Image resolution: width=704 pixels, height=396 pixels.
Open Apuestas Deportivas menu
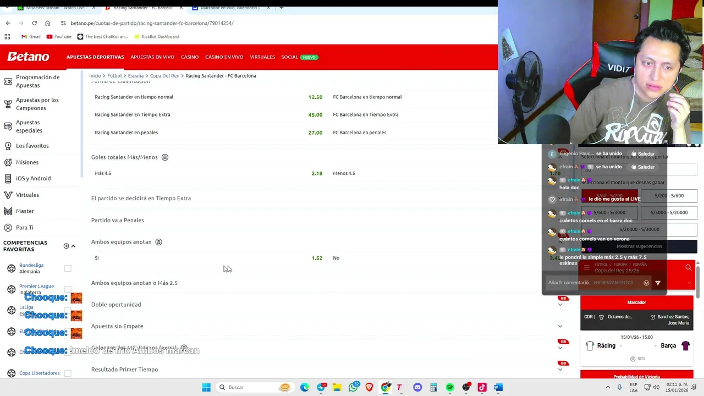95,57
